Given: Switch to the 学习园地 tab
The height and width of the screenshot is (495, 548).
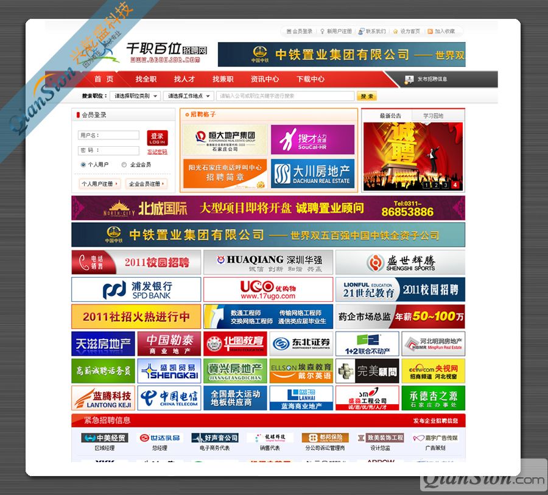Looking at the screenshot, I should click(434, 116).
